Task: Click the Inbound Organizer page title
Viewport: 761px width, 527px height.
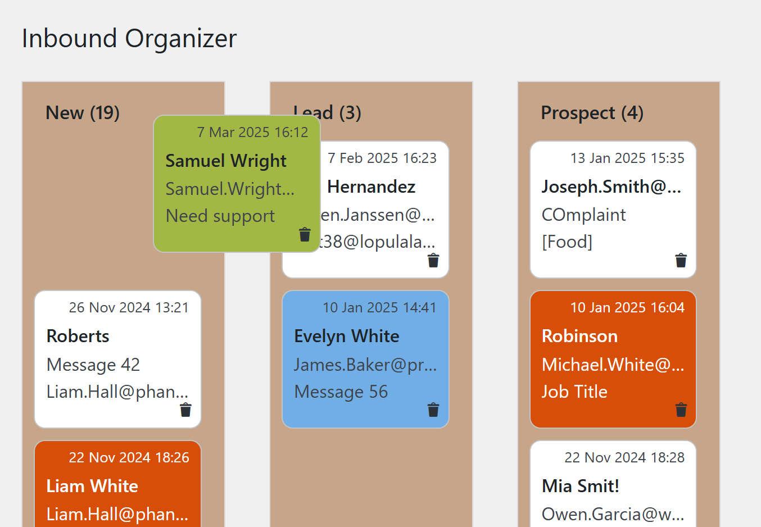Action: tap(129, 39)
